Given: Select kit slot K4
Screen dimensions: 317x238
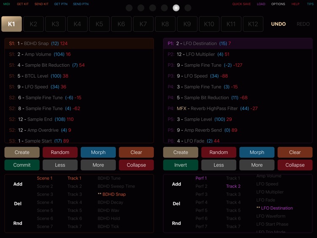Looking at the screenshot, I should (77, 24).
